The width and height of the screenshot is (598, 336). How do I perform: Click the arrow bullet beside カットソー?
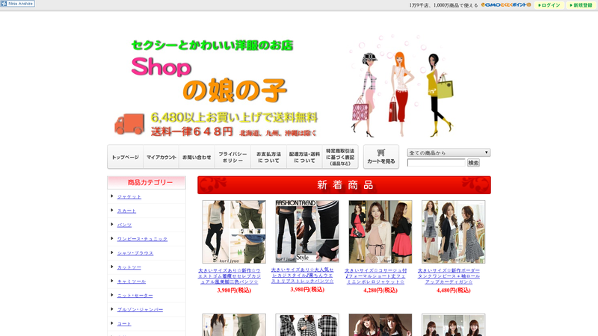(112, 267)
